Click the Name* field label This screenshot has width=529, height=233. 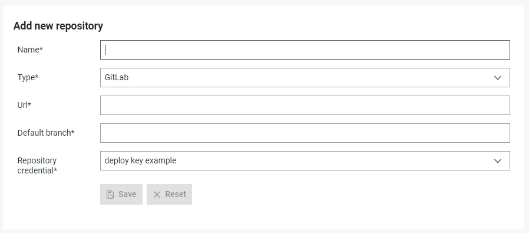pyautogui.click(x=30, y=50)
